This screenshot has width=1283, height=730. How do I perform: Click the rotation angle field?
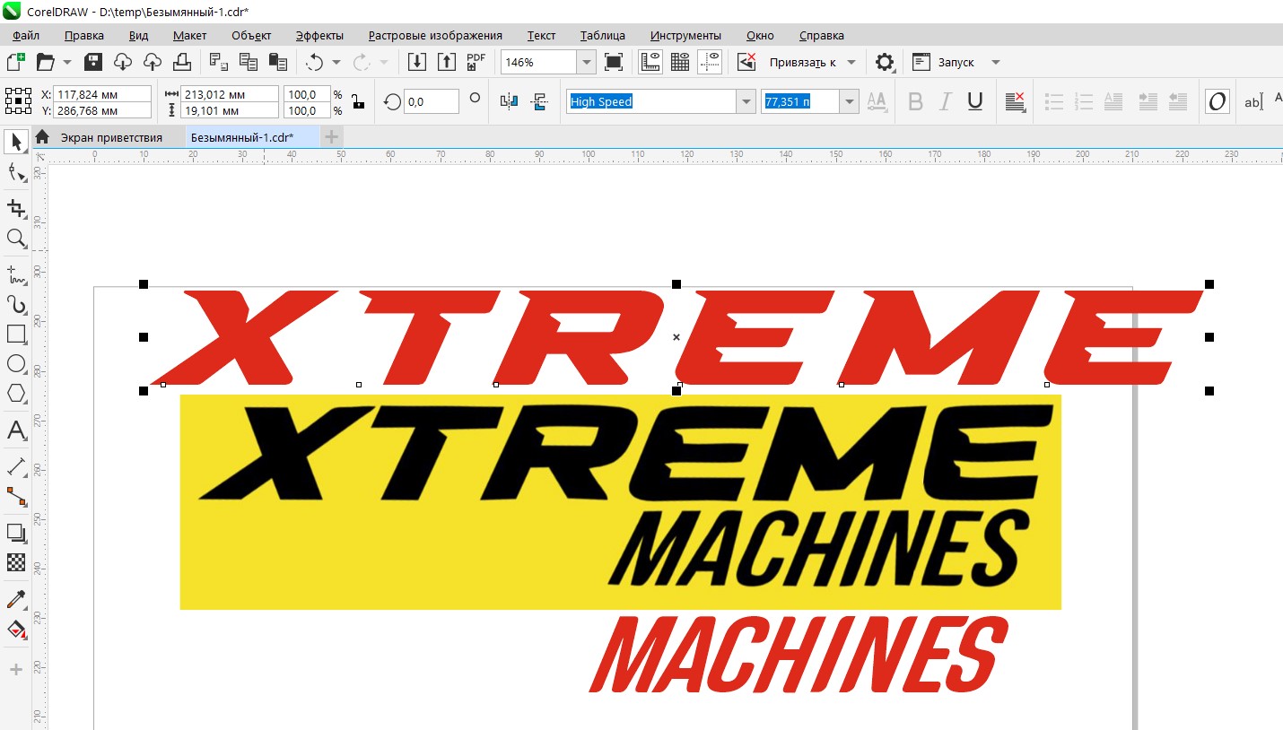pos(431,101)
